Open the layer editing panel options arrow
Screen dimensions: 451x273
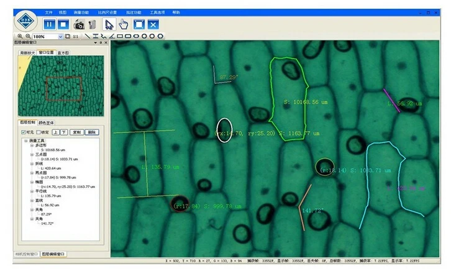pos(96,43)
